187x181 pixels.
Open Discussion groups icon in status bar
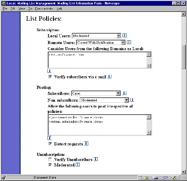point(165,178)
